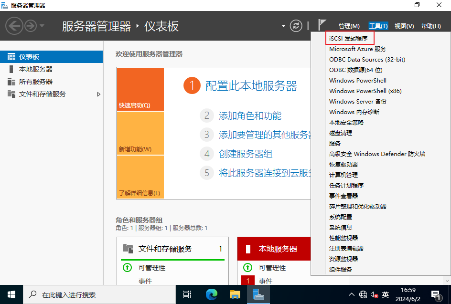Click 添加角色和功能 link
The height and width of the screenshot is (304, 451).
[x=250, y=115]
